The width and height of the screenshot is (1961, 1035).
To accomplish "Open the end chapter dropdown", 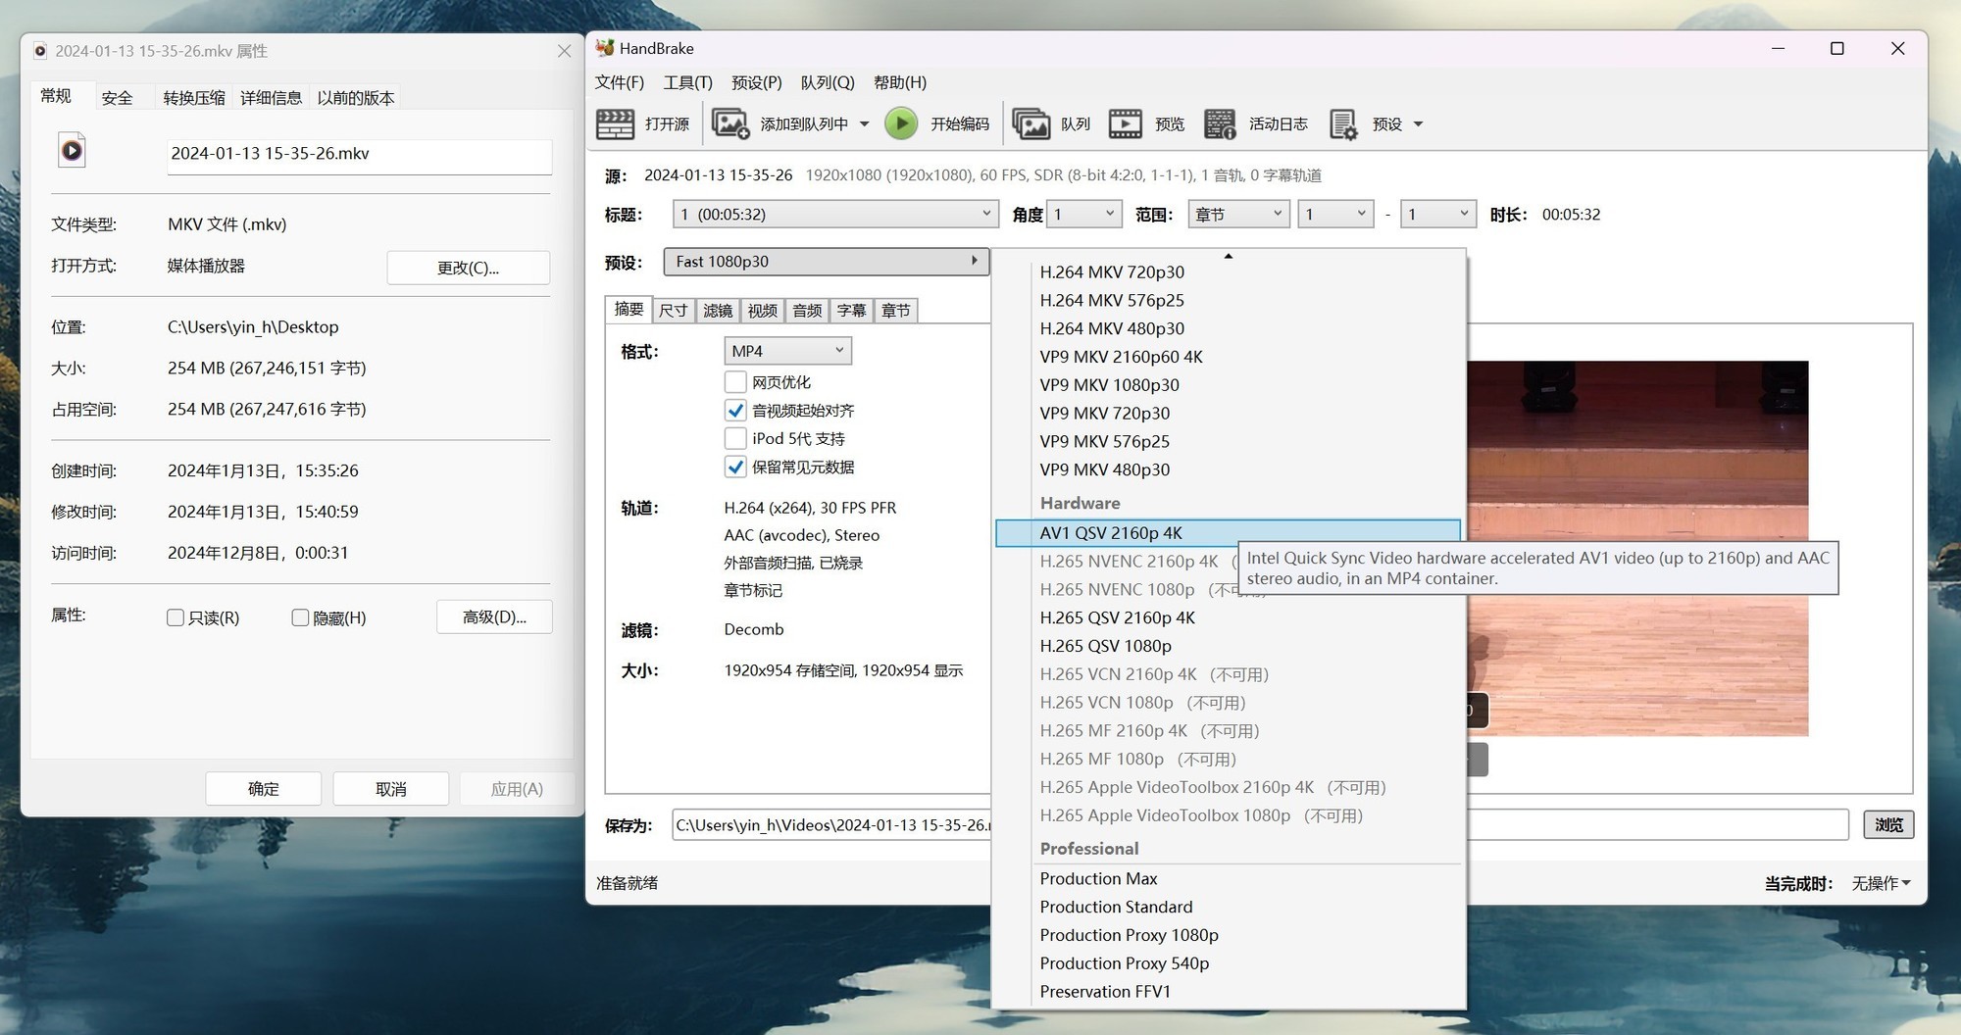I will 1437,214.
